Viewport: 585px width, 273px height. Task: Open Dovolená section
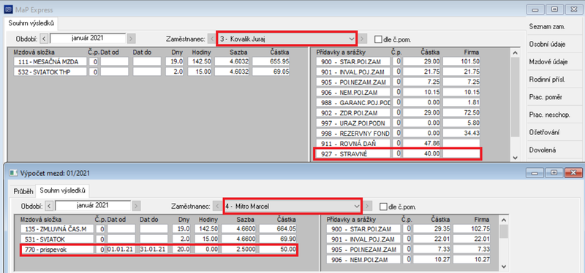[543, 150]
